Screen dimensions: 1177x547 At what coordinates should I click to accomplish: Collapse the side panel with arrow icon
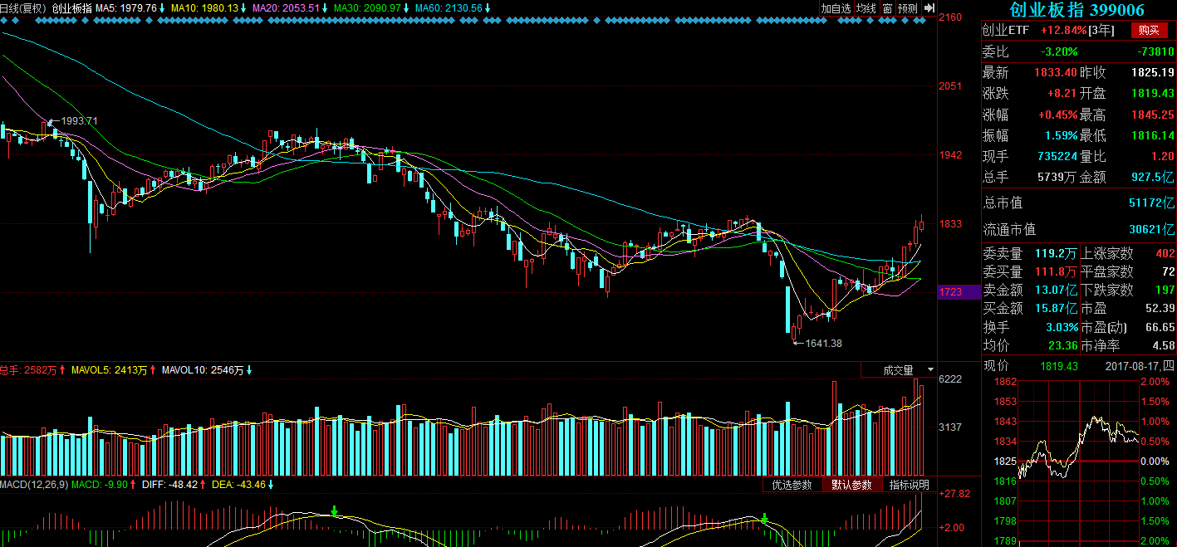click(x=929, y=8)
